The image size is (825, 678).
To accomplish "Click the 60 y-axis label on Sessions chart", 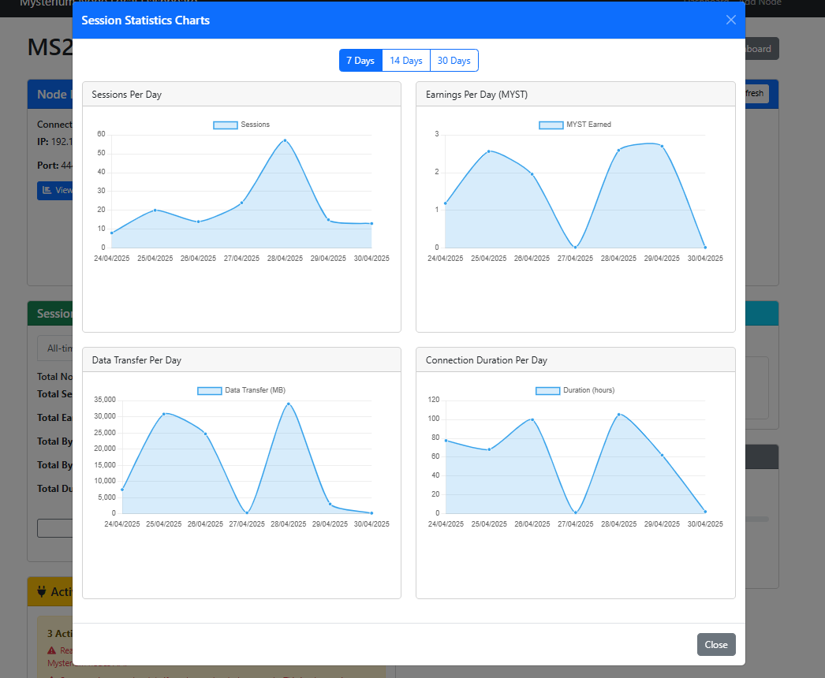I will click(101, 134).
